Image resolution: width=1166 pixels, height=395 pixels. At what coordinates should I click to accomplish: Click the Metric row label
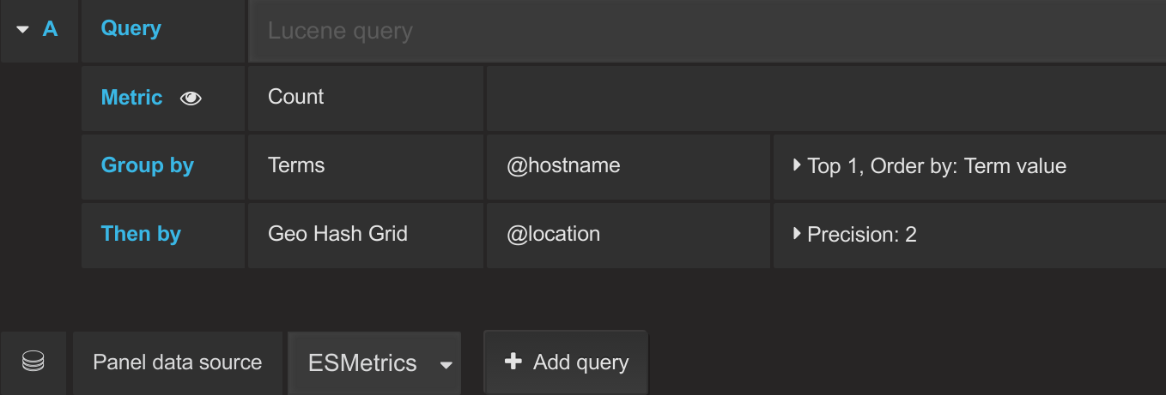point(131,98)
